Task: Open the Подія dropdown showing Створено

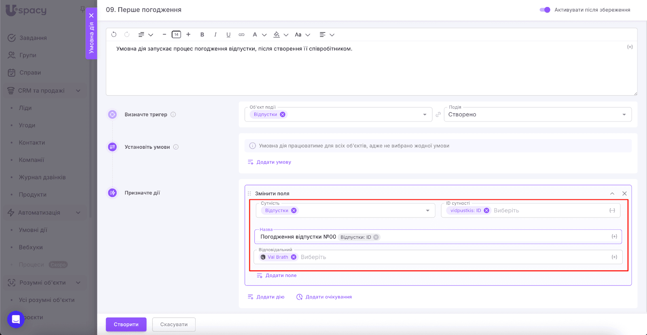Action: tap(537, 115)
